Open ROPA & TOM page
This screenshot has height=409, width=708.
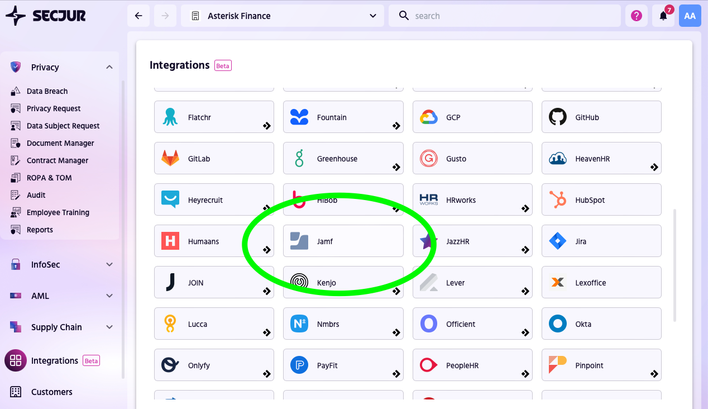click(49, 178)
